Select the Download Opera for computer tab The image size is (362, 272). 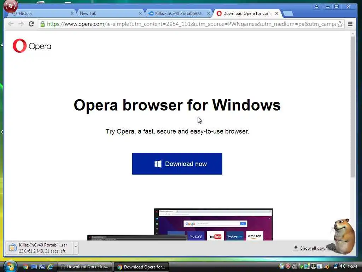click(x=247, y=13)
